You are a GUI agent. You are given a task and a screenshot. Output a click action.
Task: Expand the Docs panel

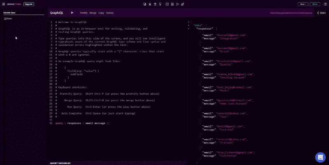click(321, 13)
